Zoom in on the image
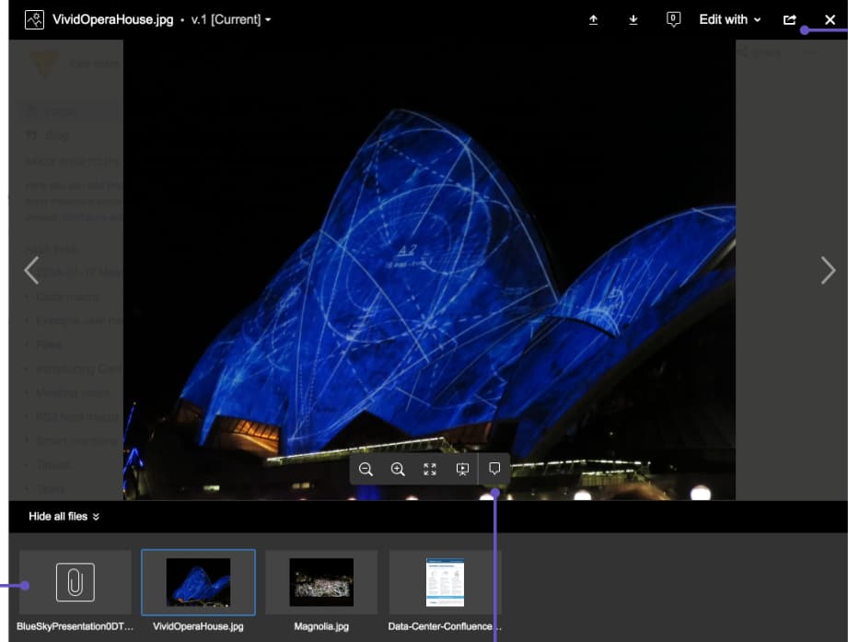 point(398,469)
